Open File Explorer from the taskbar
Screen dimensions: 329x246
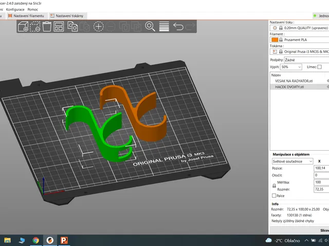click(7, 240)
